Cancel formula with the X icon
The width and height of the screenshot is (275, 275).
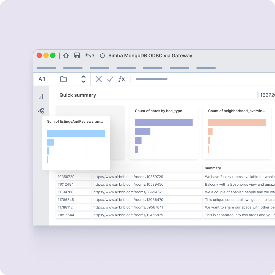[99, 79]
